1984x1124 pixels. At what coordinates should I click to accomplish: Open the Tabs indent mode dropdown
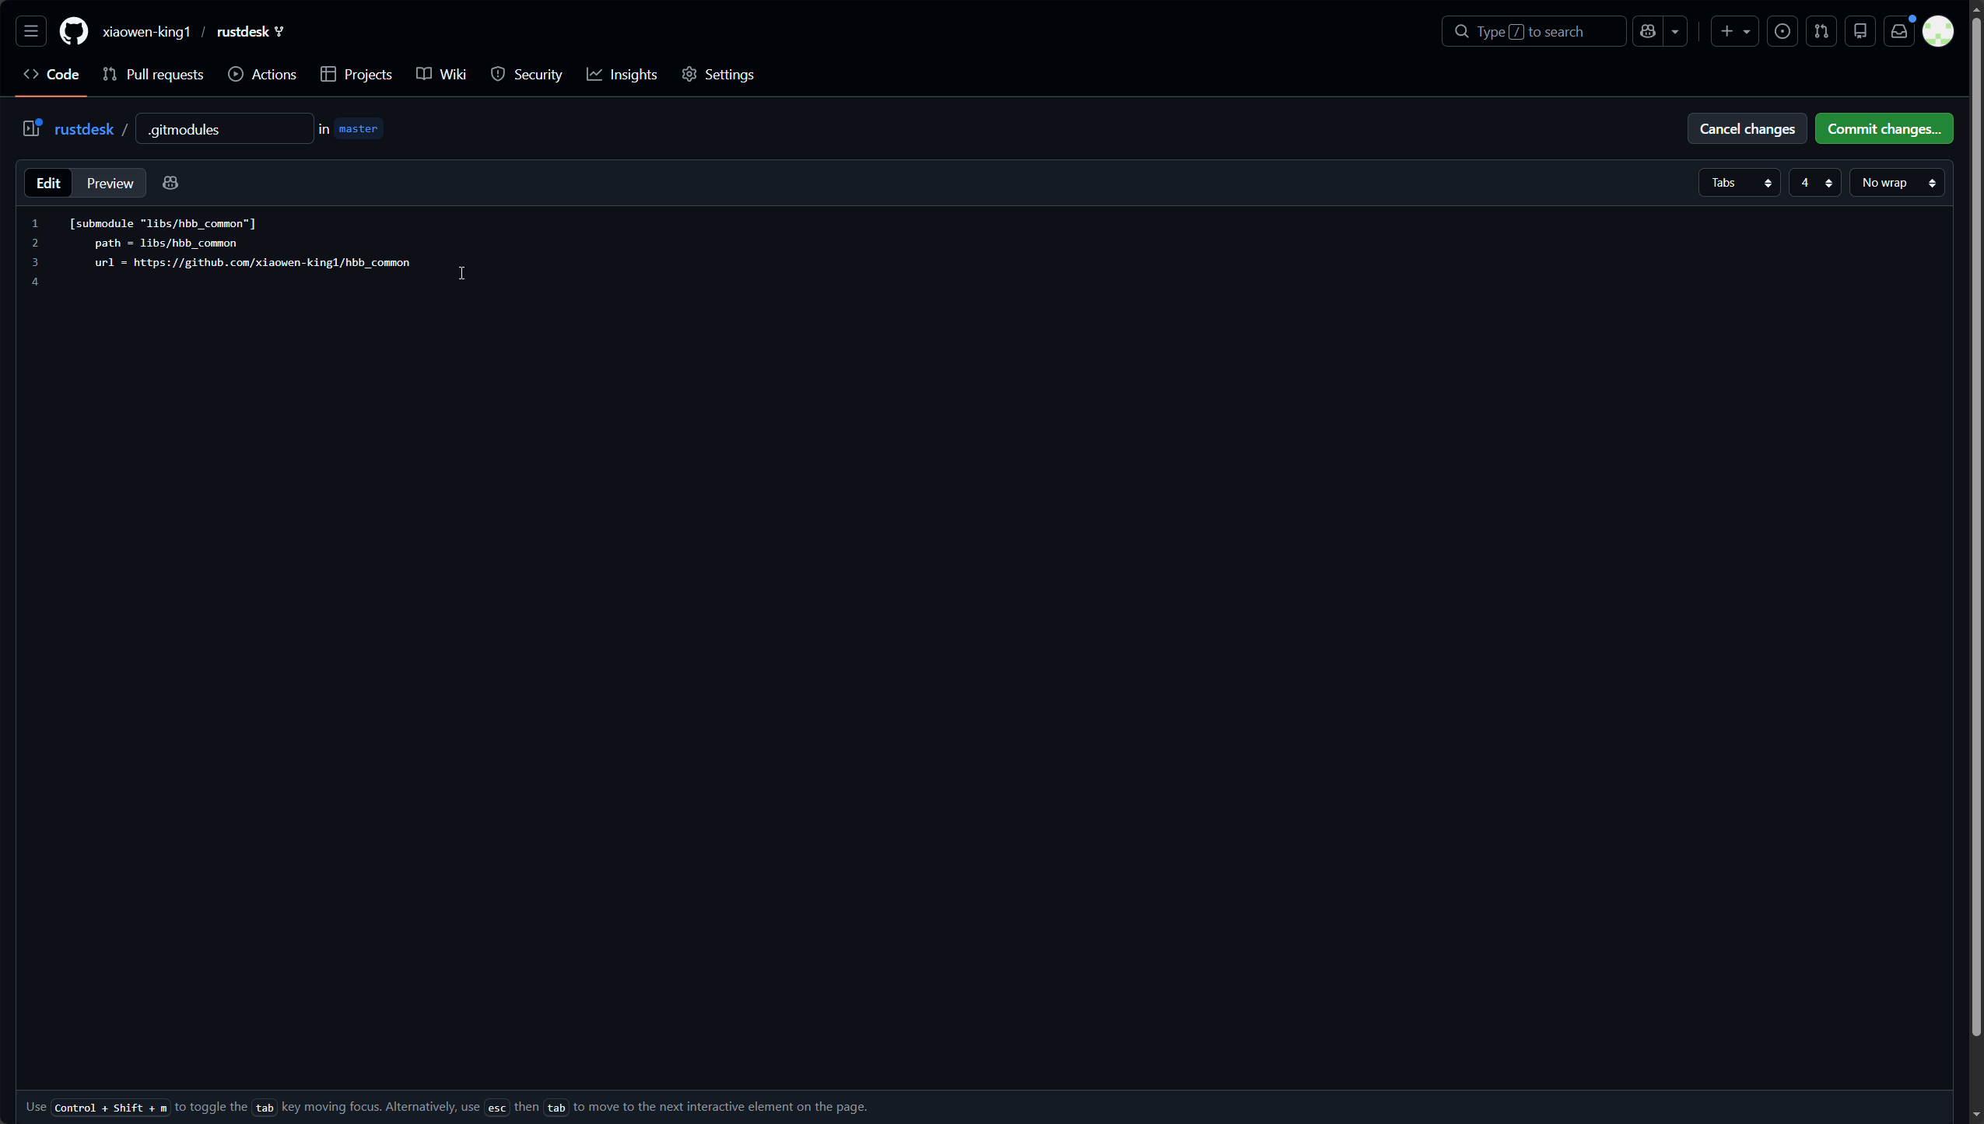click(x=1739, y=183)
